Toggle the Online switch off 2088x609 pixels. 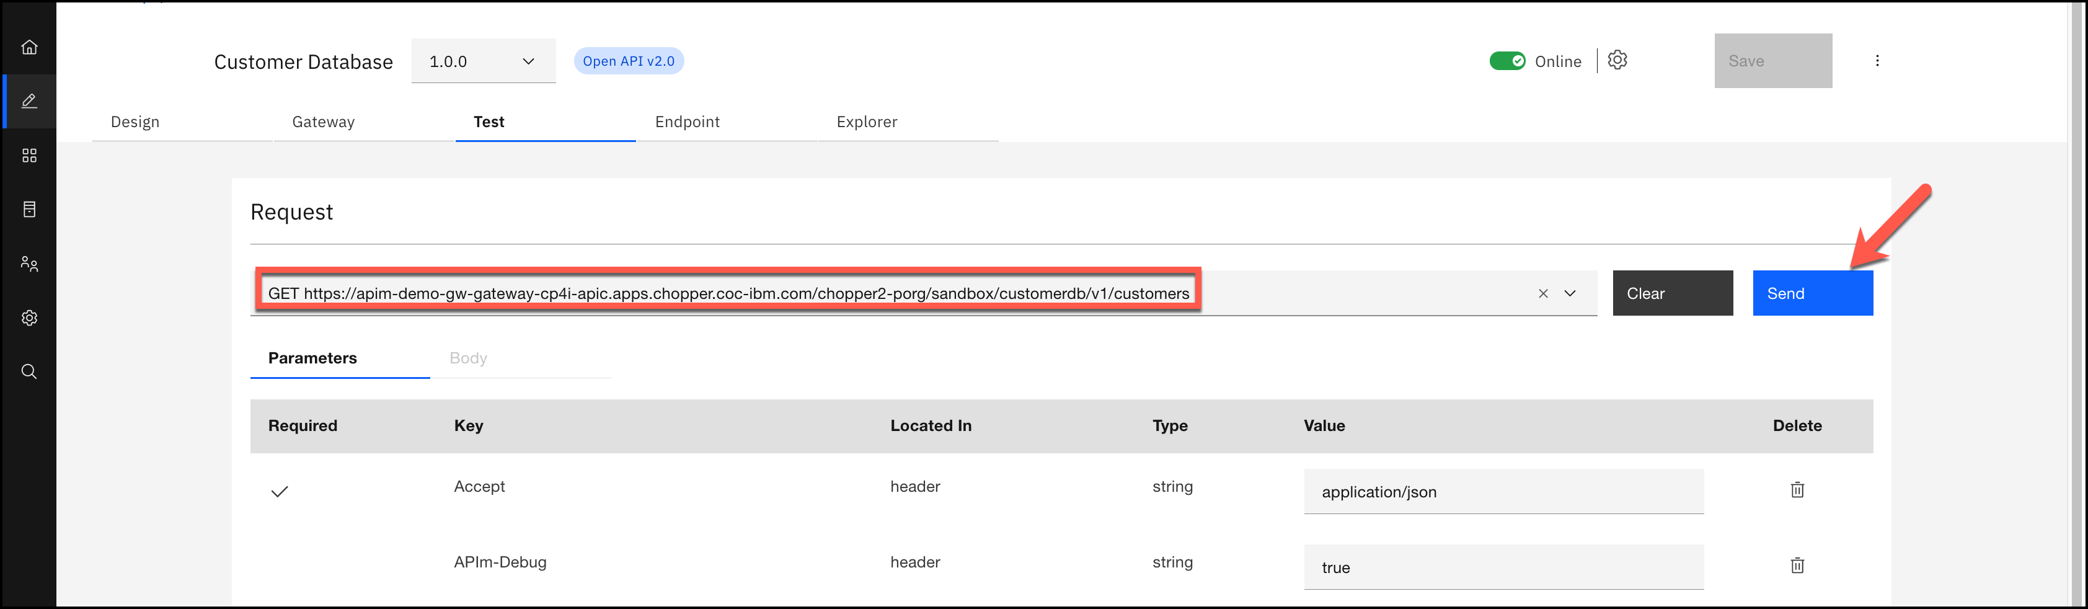pos(1507,61)
